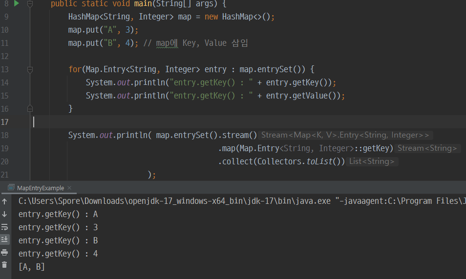Click console line 'entry.getKey() : 4'
Viewport: 466px width, 279px height.
point(58,254)
